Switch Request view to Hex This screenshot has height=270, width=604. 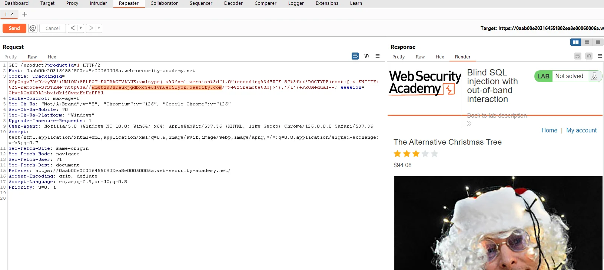[52, 57]
